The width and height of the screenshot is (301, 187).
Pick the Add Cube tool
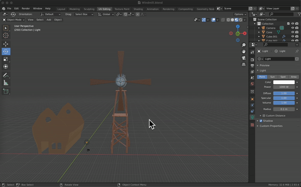pyautogui.click(x=6, y=91)
